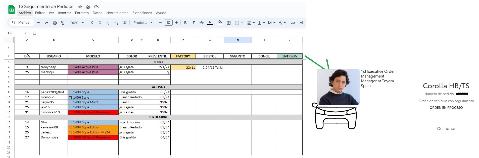Open the Insertar menu
This screenshot has height=158, width=479.
(65, 13)
